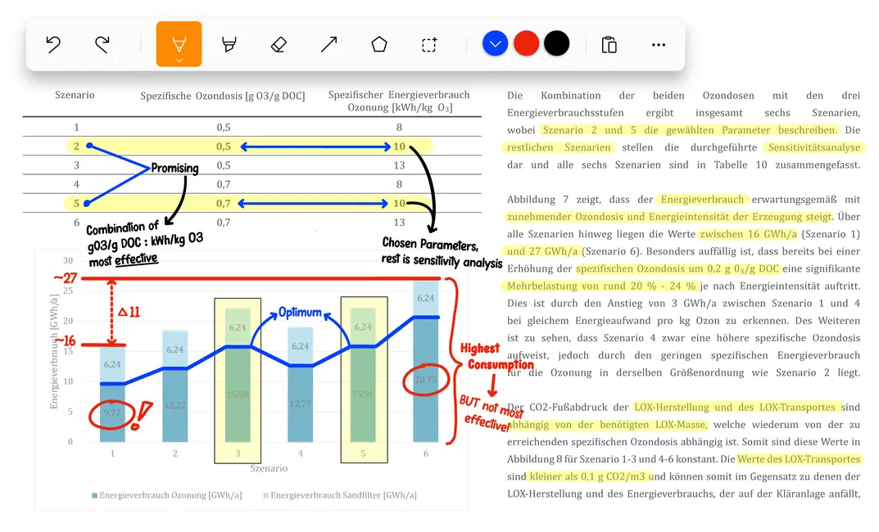The height and width of the screenshot is (532, 879).
Task: Click the 'Szenario' table header
Action: (x=75, y=95)
